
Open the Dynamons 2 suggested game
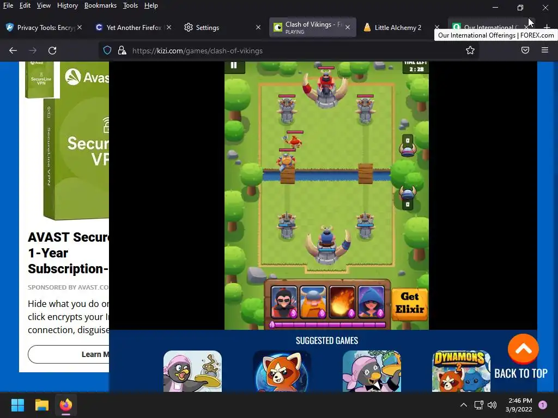(461, 371)
